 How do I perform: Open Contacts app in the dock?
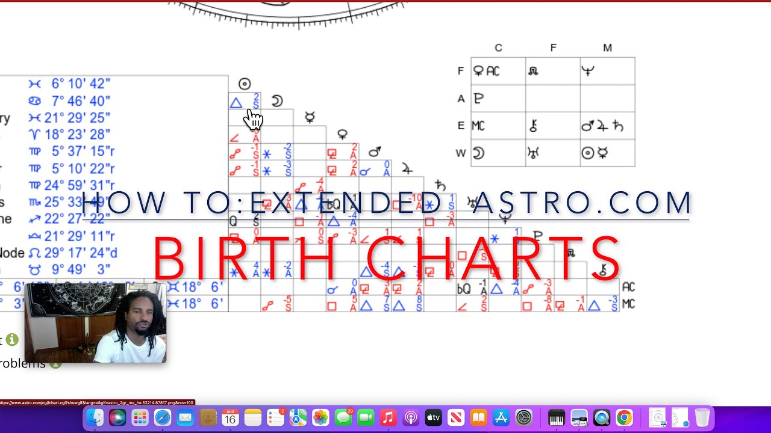coord(208,417)
